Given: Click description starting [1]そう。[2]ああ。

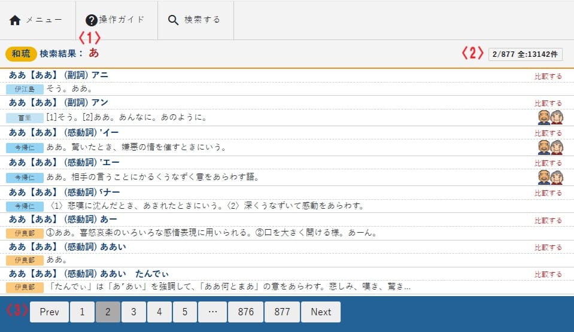Looking at the screenshot, I should (127, 117).
